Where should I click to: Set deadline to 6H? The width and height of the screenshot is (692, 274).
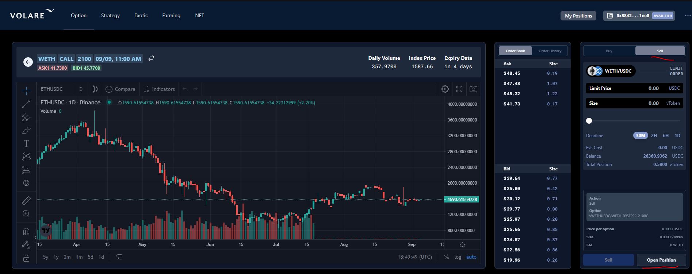click(666, 135)
